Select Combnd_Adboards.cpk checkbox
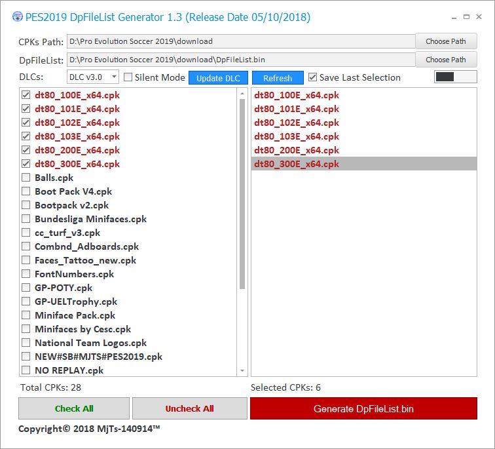Viewport: 495px width, 449px height. coord(26,246)
